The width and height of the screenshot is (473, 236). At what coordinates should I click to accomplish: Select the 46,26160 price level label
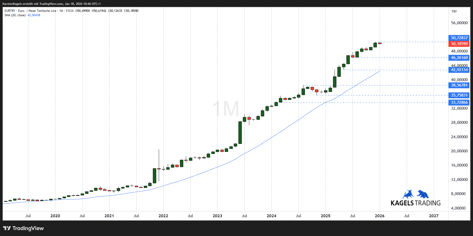click(459, 58)
